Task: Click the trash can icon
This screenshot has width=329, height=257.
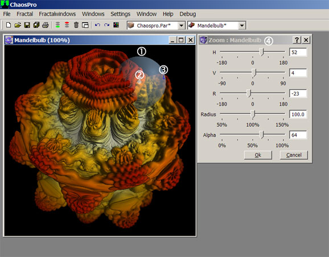Action: click(x=76, y=25)
